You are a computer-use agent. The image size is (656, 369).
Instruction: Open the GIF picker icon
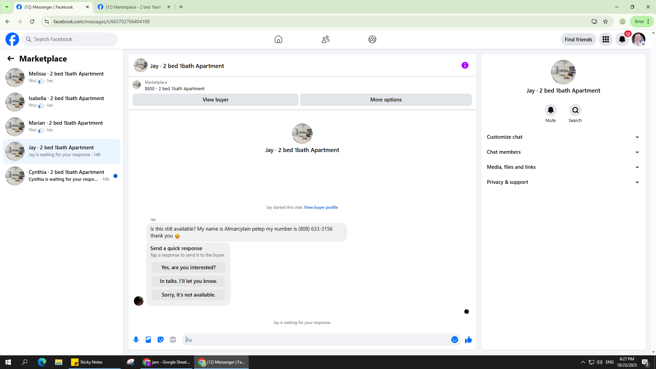coord(173,340)
